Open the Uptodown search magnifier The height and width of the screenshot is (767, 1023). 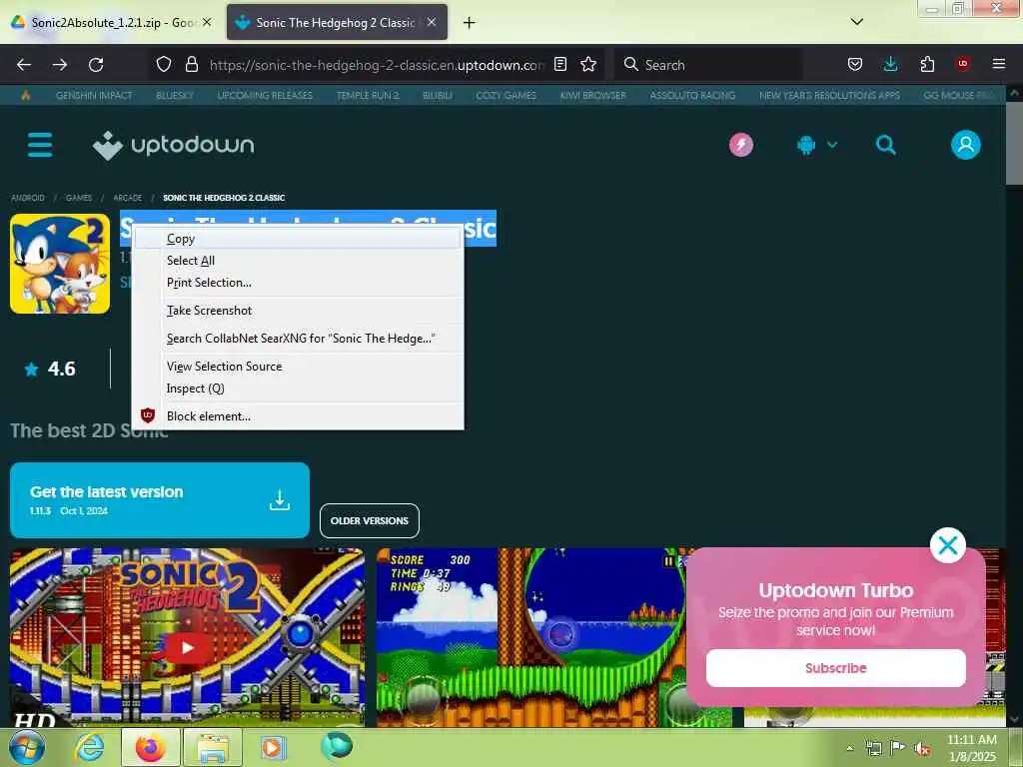pos(885,145)
